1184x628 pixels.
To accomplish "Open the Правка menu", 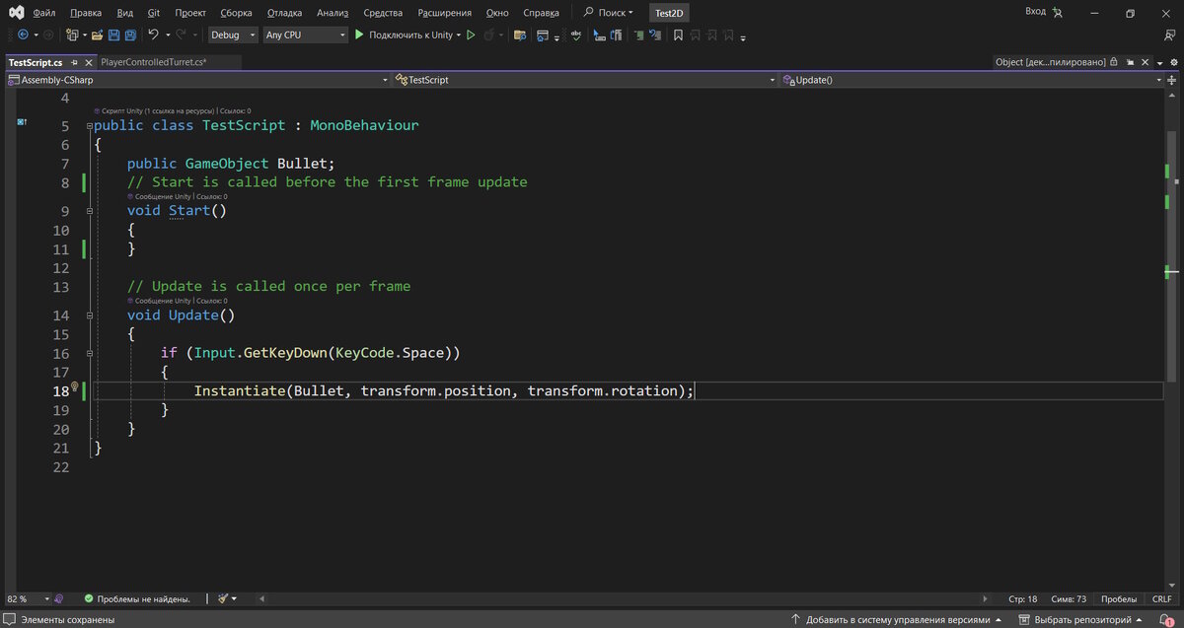I will pos(86,13).
